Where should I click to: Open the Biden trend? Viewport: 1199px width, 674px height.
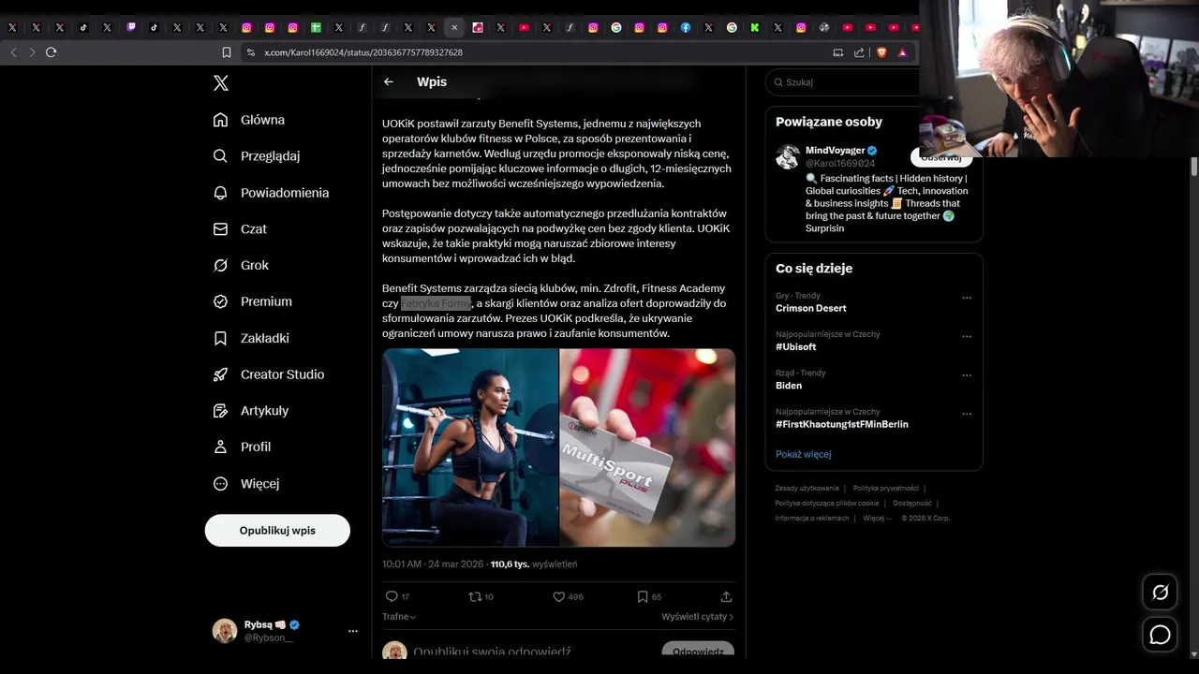(x=789, y=386)
